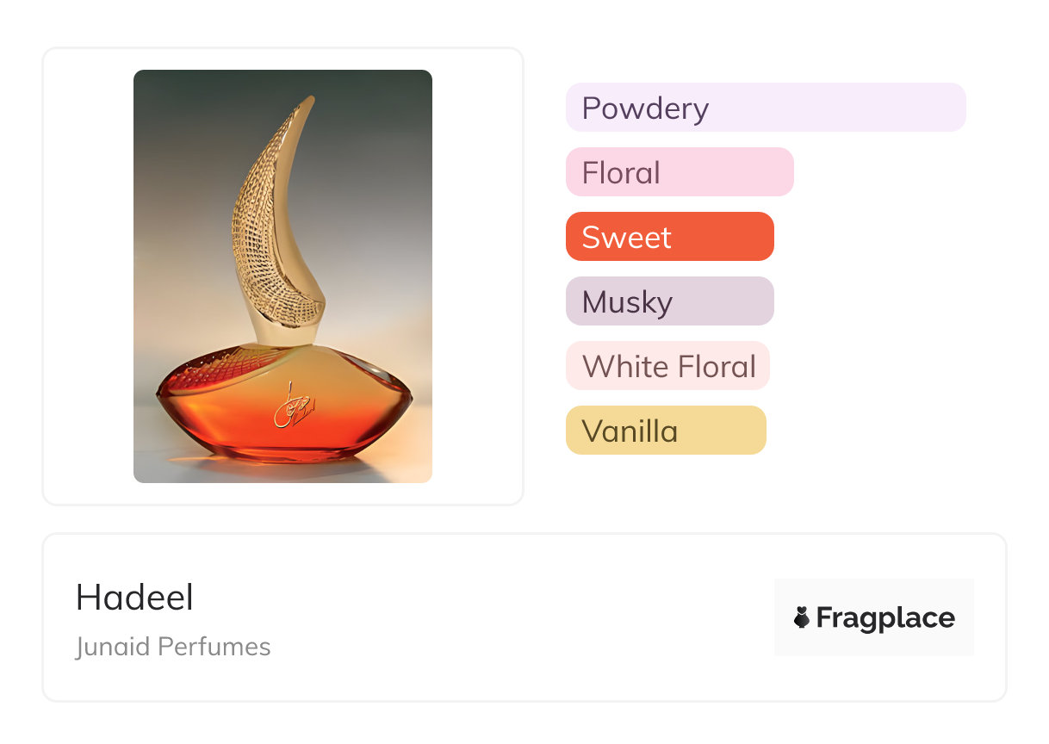Image resolution: width=1049 pixels, height=744 pixels.
Task: Open the Junaid Perfumes brand link
Action: click(173, 647)
